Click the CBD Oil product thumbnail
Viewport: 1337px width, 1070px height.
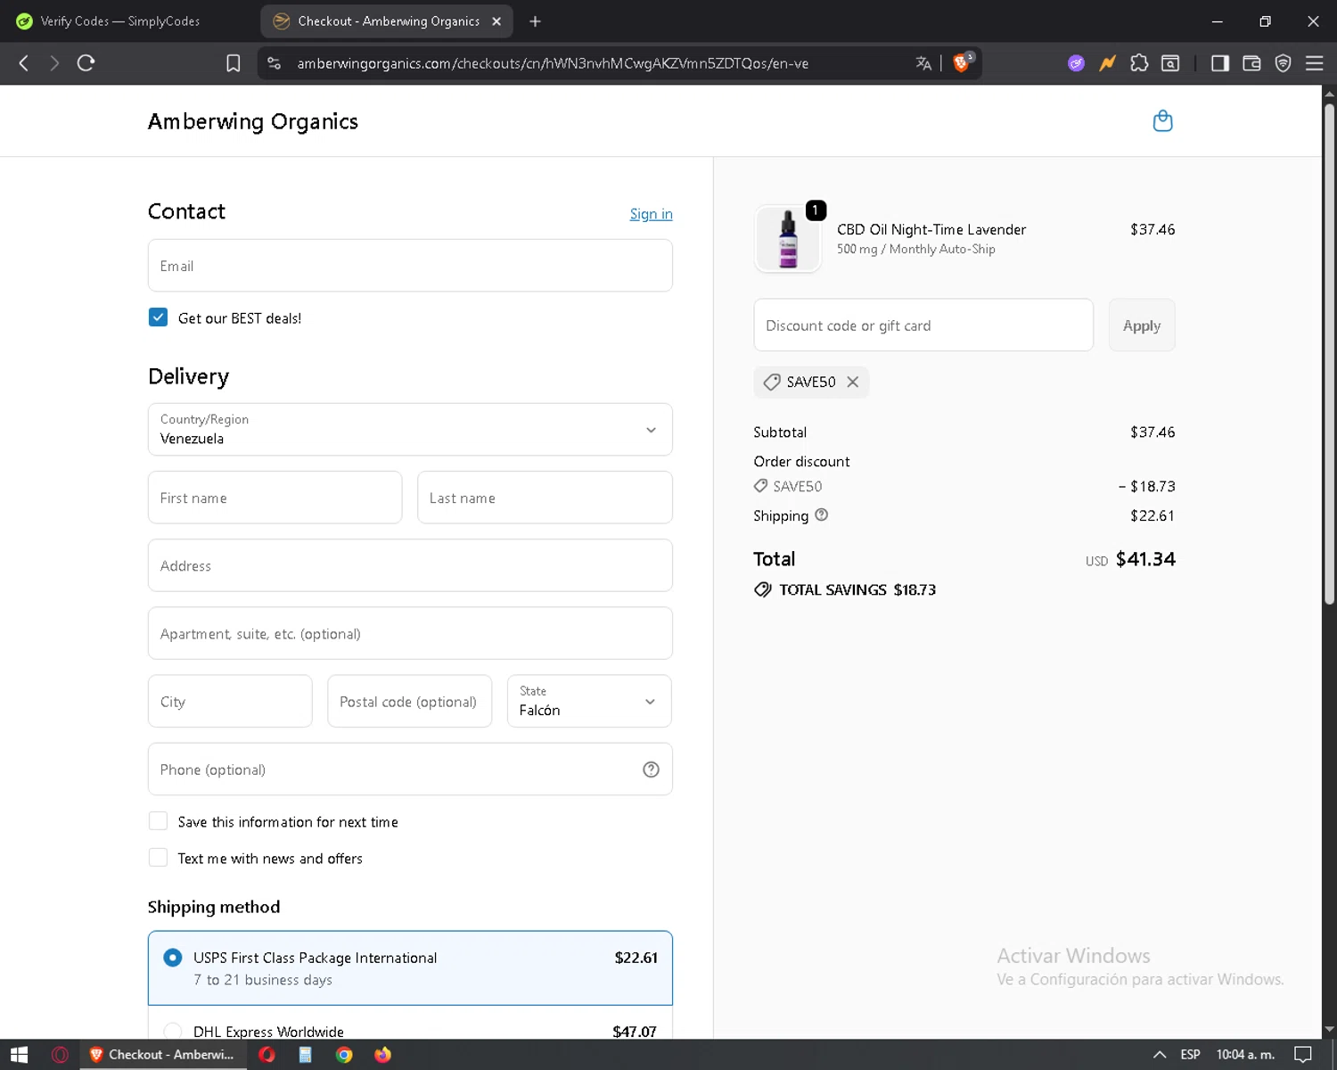click(788, 239)
